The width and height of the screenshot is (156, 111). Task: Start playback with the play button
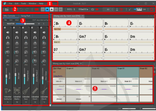(52, 9)
